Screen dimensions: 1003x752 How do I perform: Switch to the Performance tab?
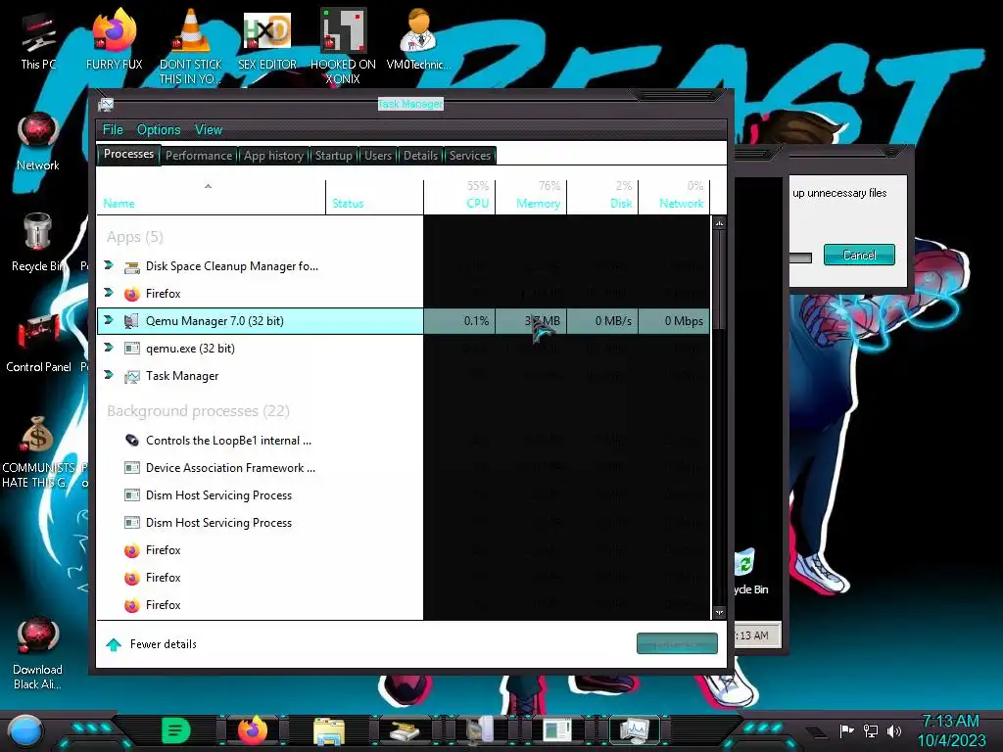point(199,156)
